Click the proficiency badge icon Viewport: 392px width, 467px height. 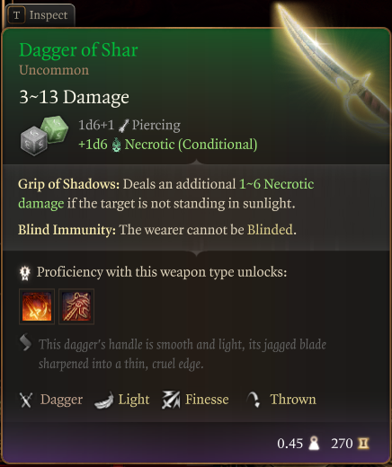click(24, 273)
